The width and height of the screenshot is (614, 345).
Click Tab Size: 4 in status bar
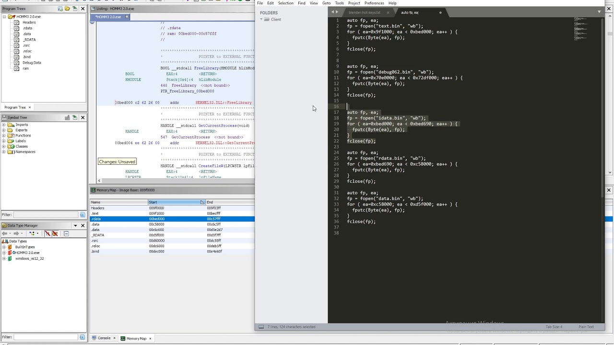point(554,327)
